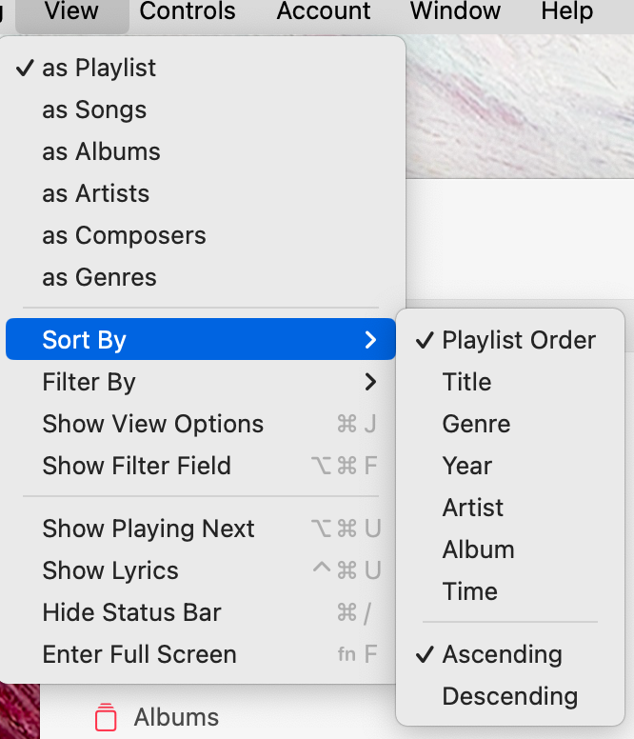
Task: Click the Albums sidebar icon
Action: (x=106, y=717)
